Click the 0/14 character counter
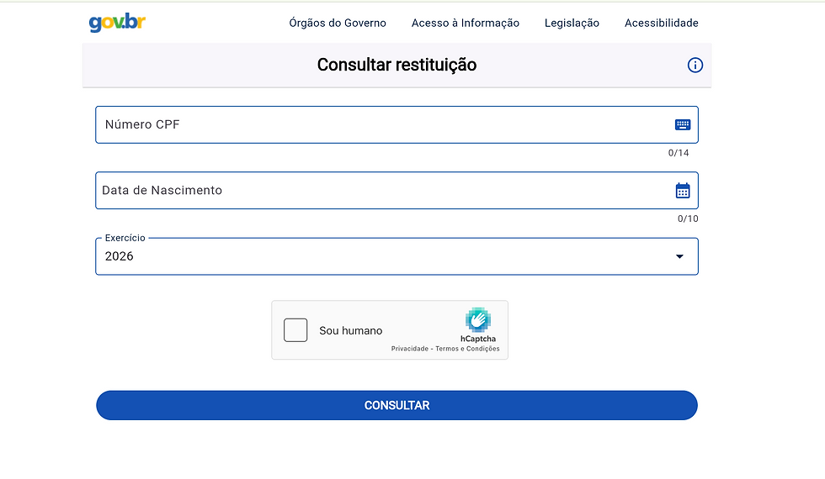Viewport: 825px width, 479px height. 679,153
